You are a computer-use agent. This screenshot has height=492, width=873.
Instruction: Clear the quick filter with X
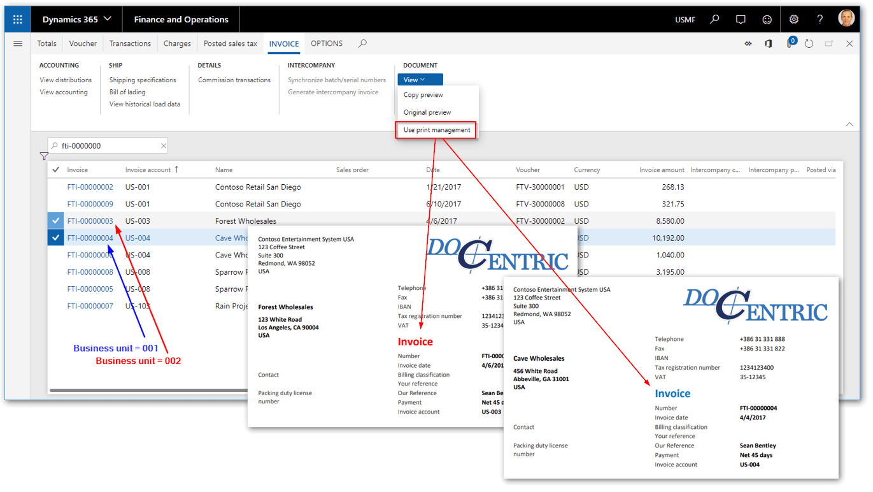tap(163, 146)
